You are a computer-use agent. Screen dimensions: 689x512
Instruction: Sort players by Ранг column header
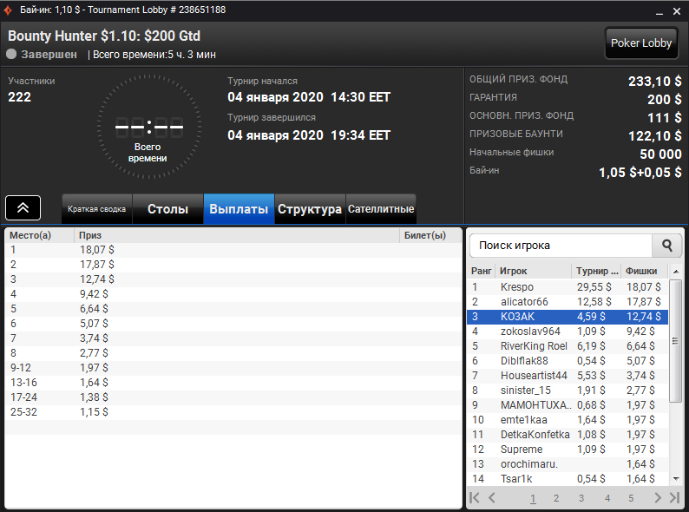[x=481, y=271]
